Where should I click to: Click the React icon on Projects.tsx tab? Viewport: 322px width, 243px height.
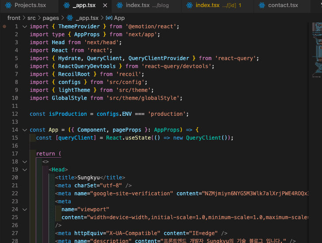(x=8, y=5)
